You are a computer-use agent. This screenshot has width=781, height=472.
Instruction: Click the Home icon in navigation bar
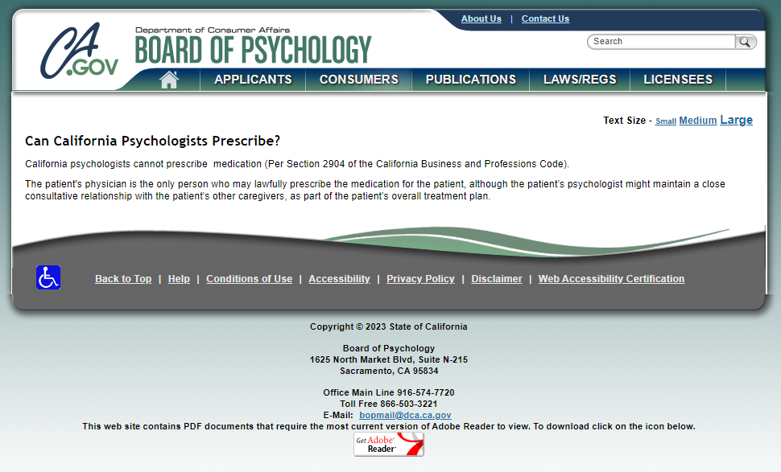click(169, 80)
